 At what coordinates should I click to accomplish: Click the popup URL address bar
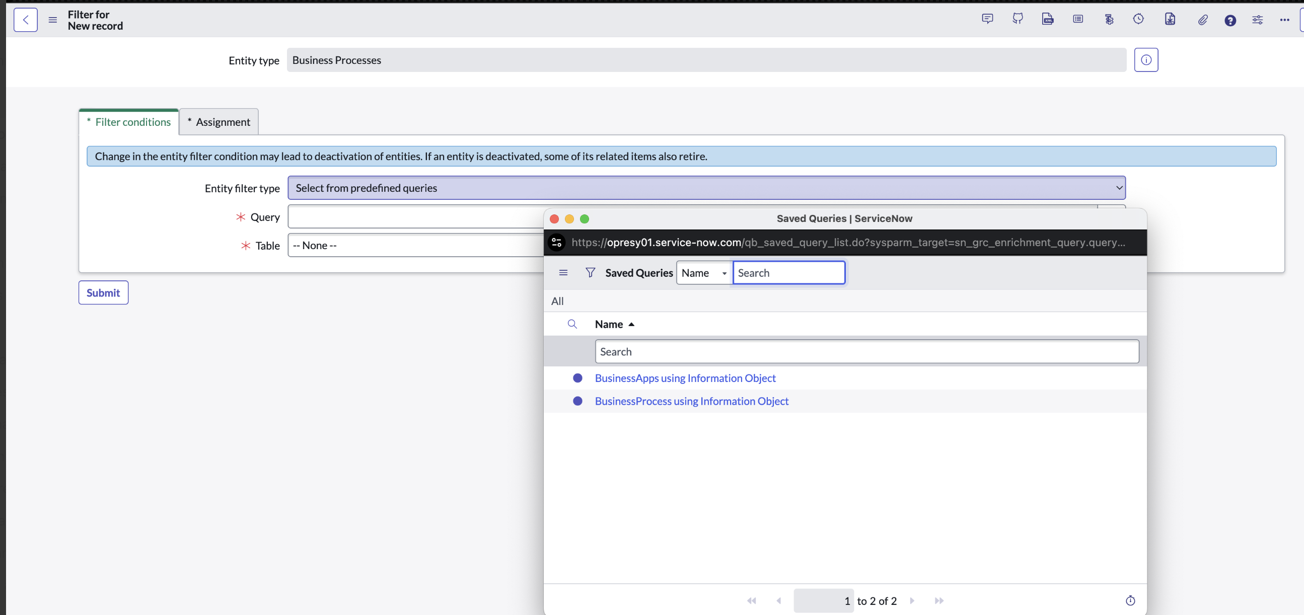[848, 243]
